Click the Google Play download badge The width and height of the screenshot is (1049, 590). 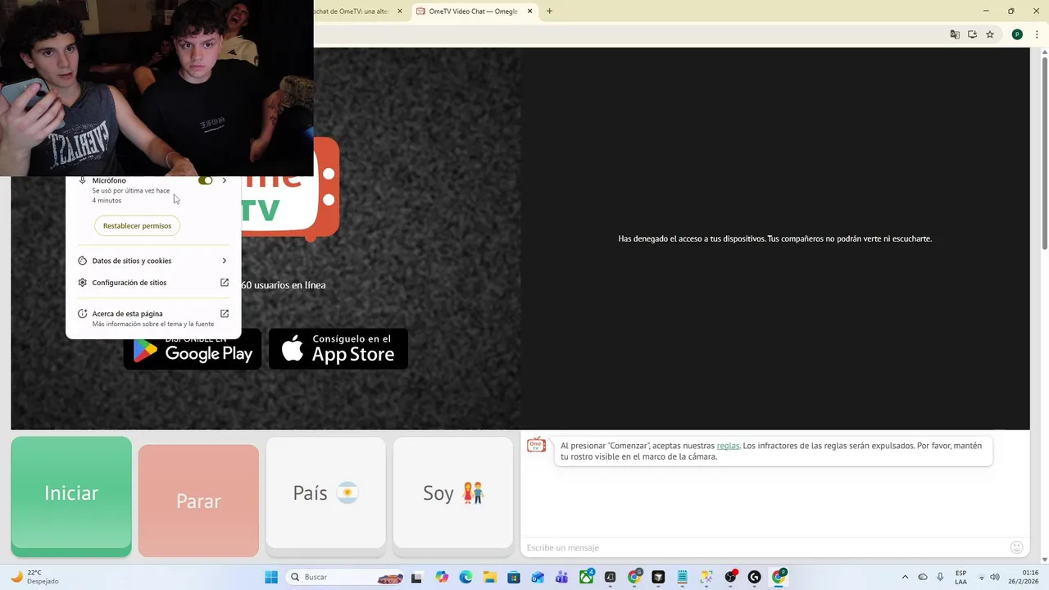click(193, 349)
